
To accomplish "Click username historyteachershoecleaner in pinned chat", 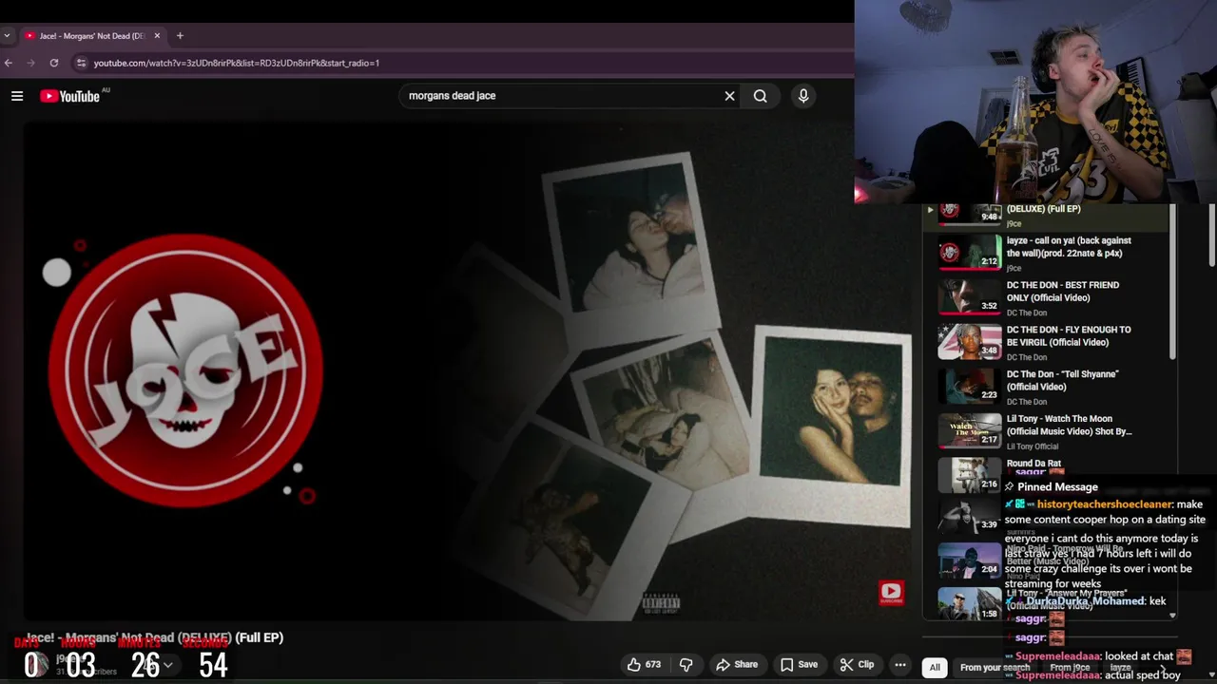I will click(x=1106, y=504).
